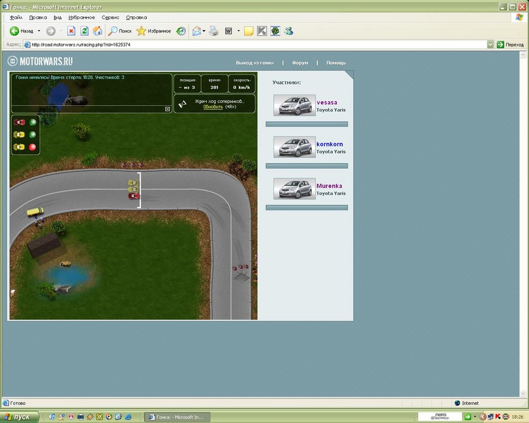Click the taskbar clock 18:26

(518, 417)
